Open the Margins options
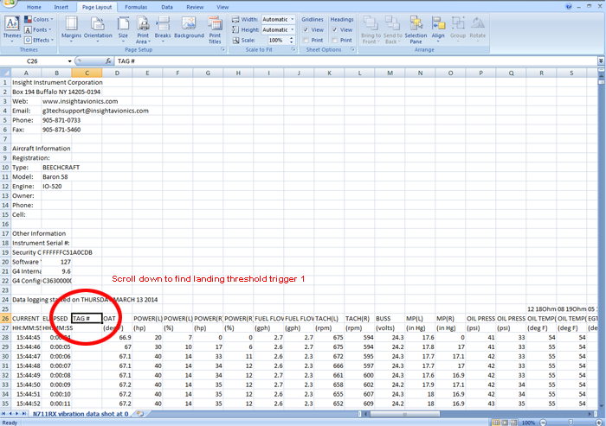606x426 pixels. click(x=72, y=29)
